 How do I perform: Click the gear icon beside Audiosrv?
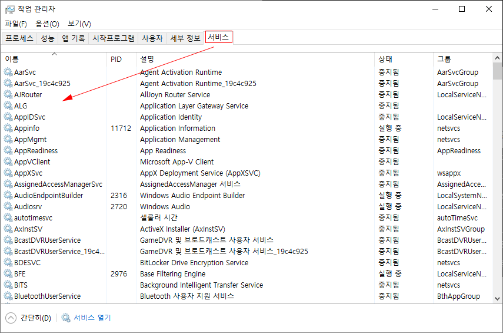(x=8, y=206)
